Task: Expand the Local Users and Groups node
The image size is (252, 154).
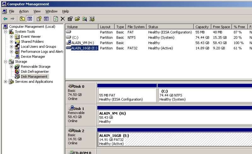Action: click(11, 47)
